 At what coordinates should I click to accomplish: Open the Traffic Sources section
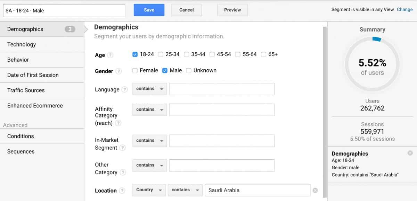tap(42, 90)
